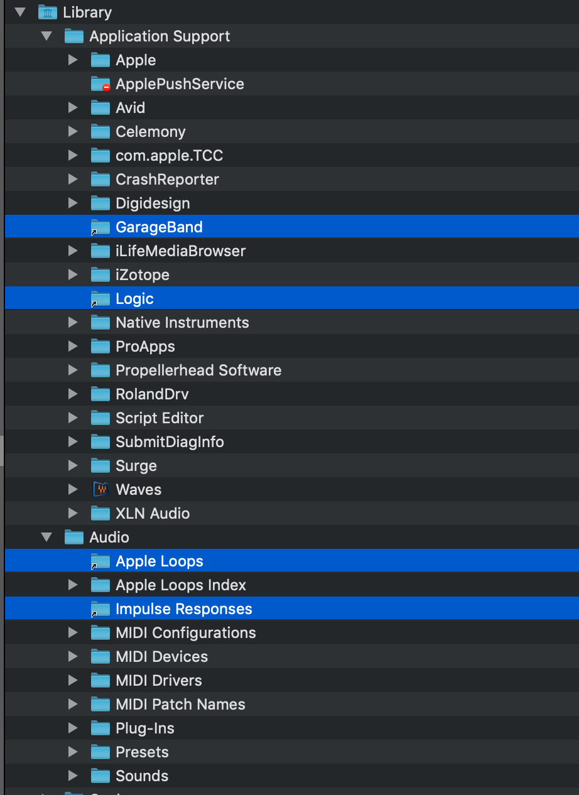Select the CrashReporter folder name
This screenshot has height=795, width=579.
click(x=167, y=180)
